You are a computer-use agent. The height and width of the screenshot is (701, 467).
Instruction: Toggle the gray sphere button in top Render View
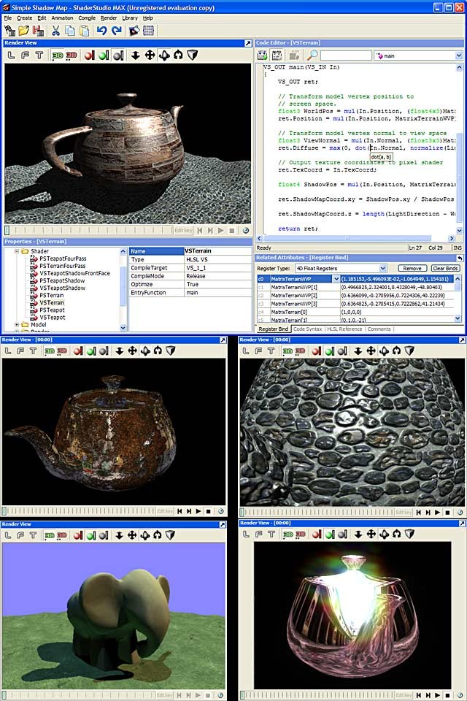tap(118, 55)
